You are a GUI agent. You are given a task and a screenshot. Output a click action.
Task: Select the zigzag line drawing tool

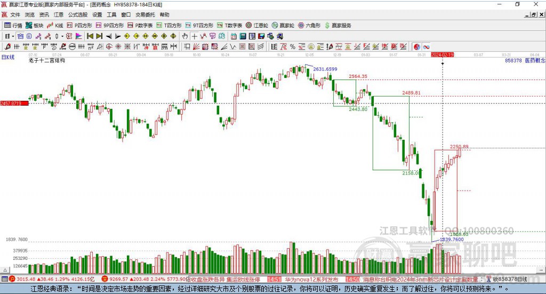pyautogui.click(x=232, y=46)
